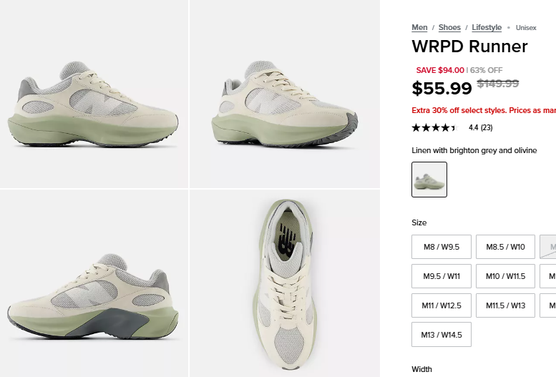
Task: Open the 4.4 (23) reviews count
Action: coord(480,127)
